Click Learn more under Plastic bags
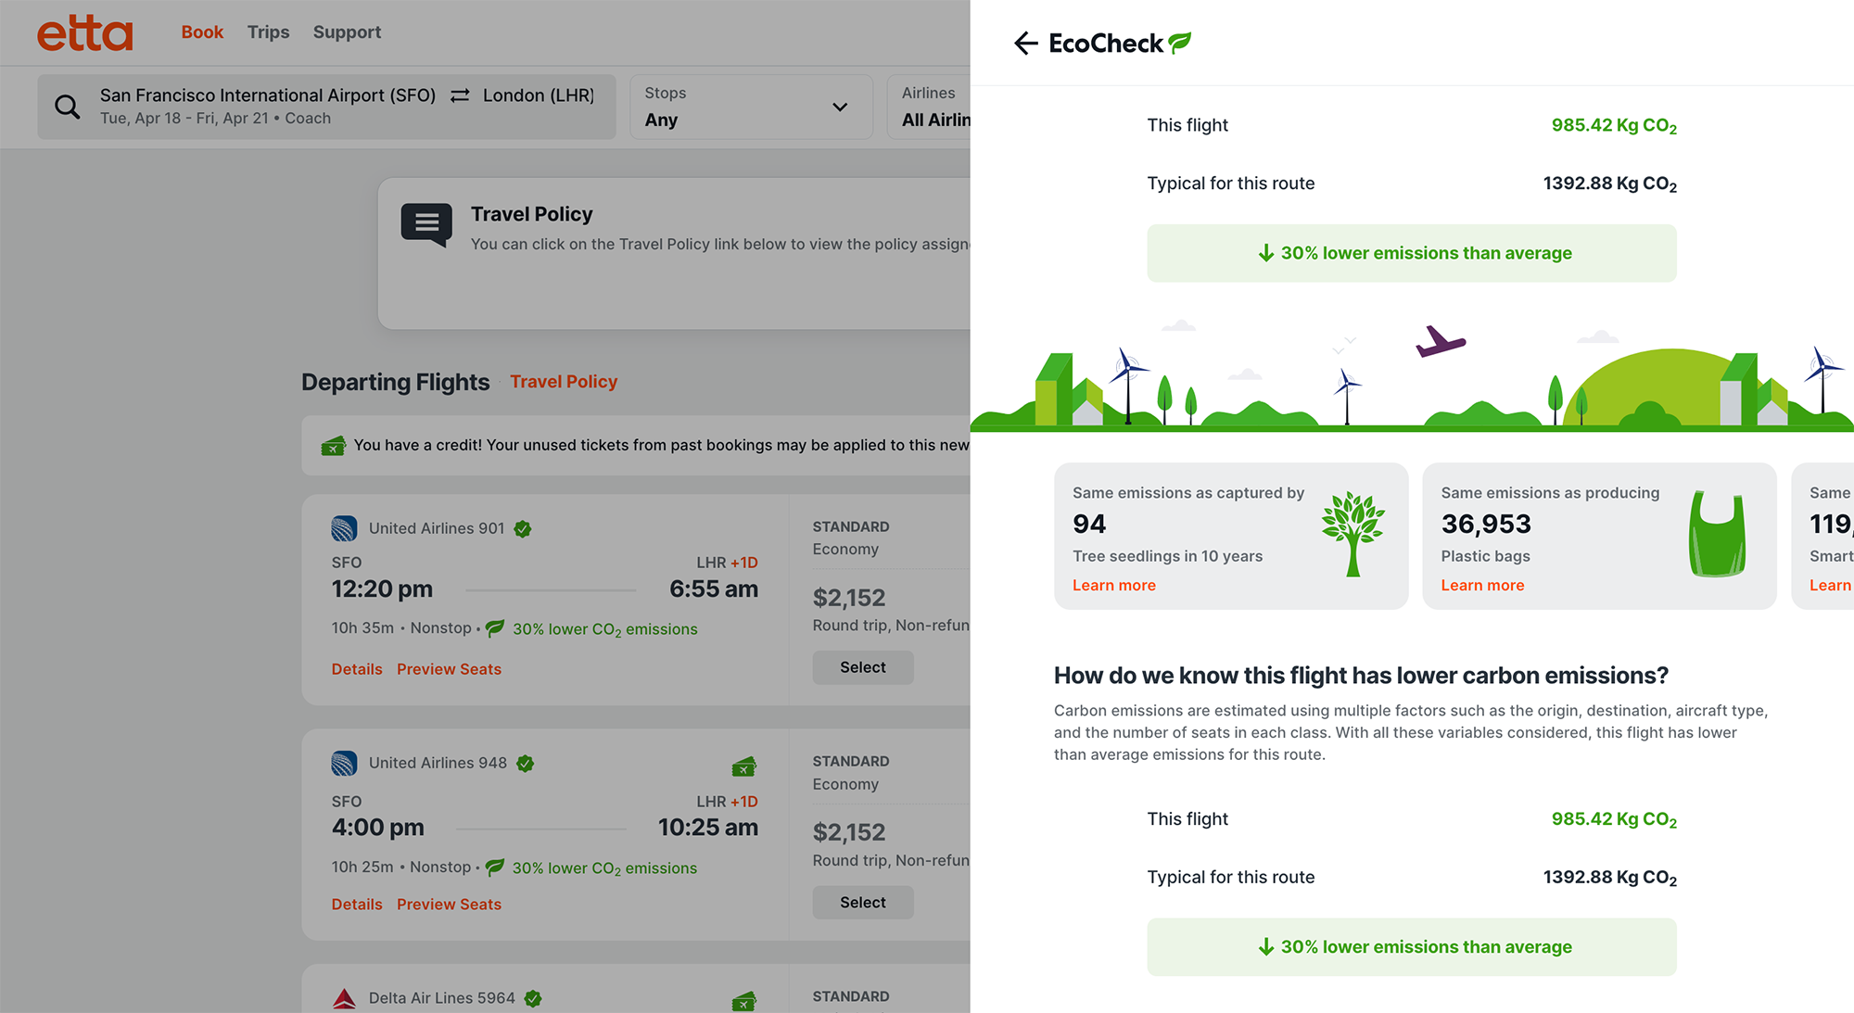This screenshot has width=1854, height=1013. point(1481,586)
